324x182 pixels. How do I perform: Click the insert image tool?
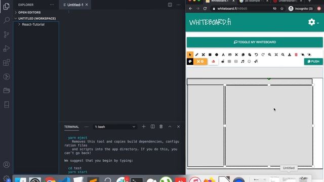[230, 55]
